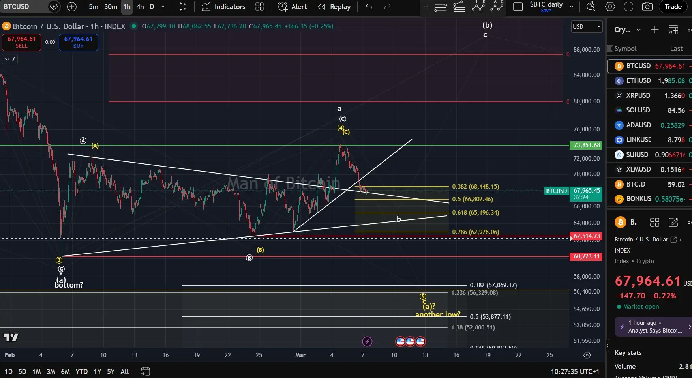The image size is (692, 378).
Task: Open the Indicators dialog
Action: coord(223,7)
